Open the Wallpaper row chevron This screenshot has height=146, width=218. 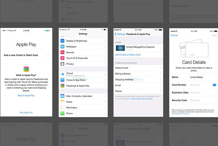[x=105, y=47]
